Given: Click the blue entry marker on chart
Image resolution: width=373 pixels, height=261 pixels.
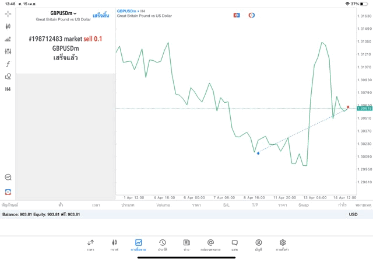Looking at the screenshot, I should (258, 153).
